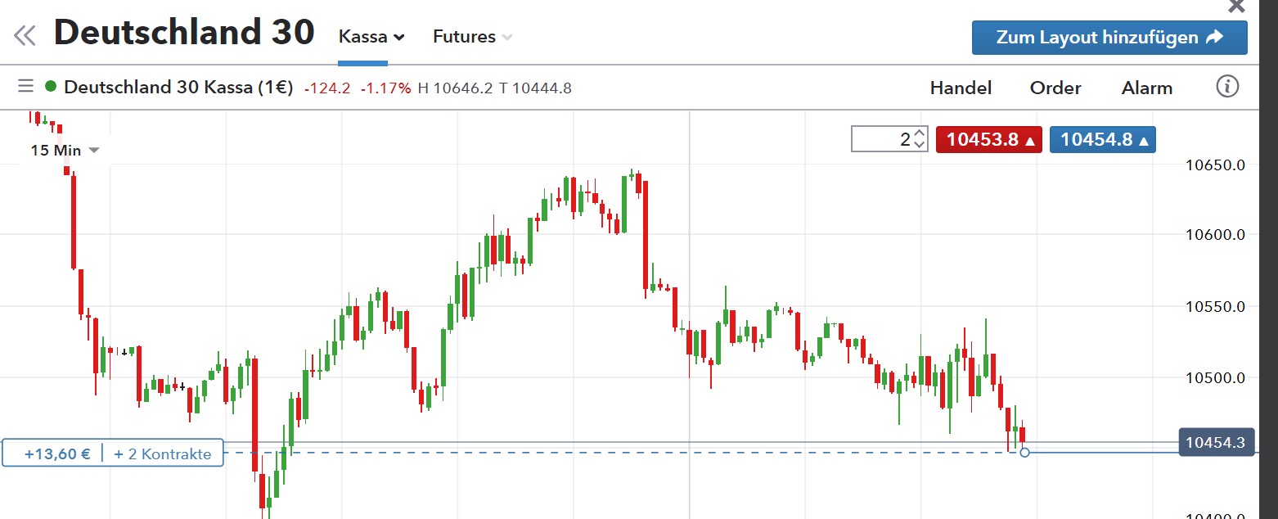This screenshot has height=519, width=1278.
Task: Click the 10454.3 current price axis marker
Action: coord(1215,443)
